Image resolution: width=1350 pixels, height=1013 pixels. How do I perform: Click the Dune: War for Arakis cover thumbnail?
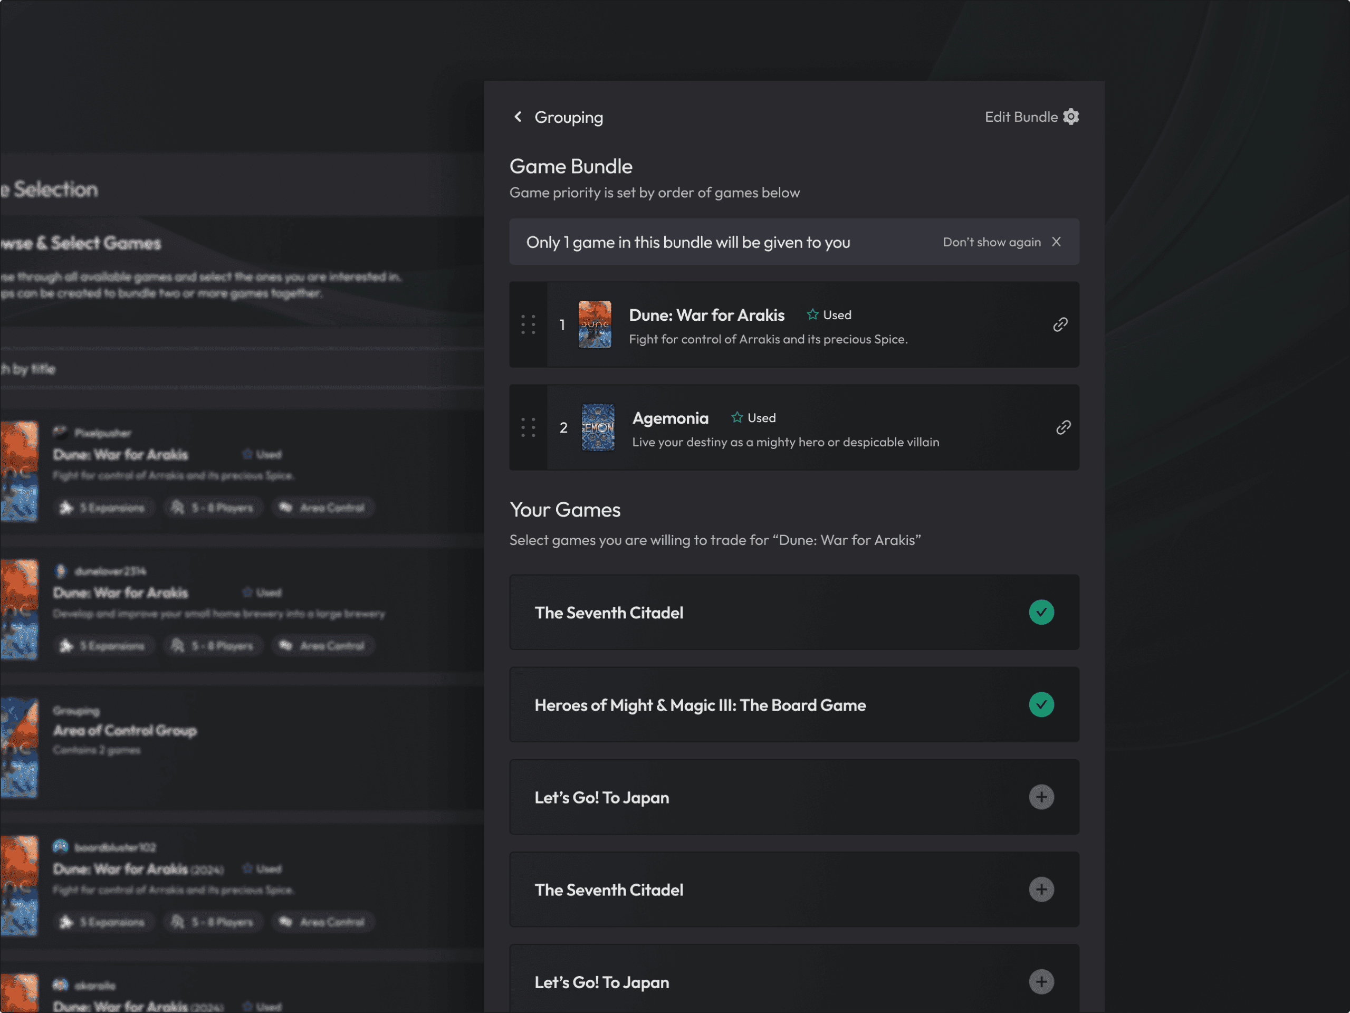point(595,324)
